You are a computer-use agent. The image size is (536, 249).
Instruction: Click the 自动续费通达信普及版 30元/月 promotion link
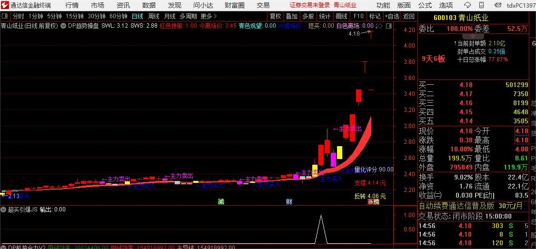pos(471,206)
